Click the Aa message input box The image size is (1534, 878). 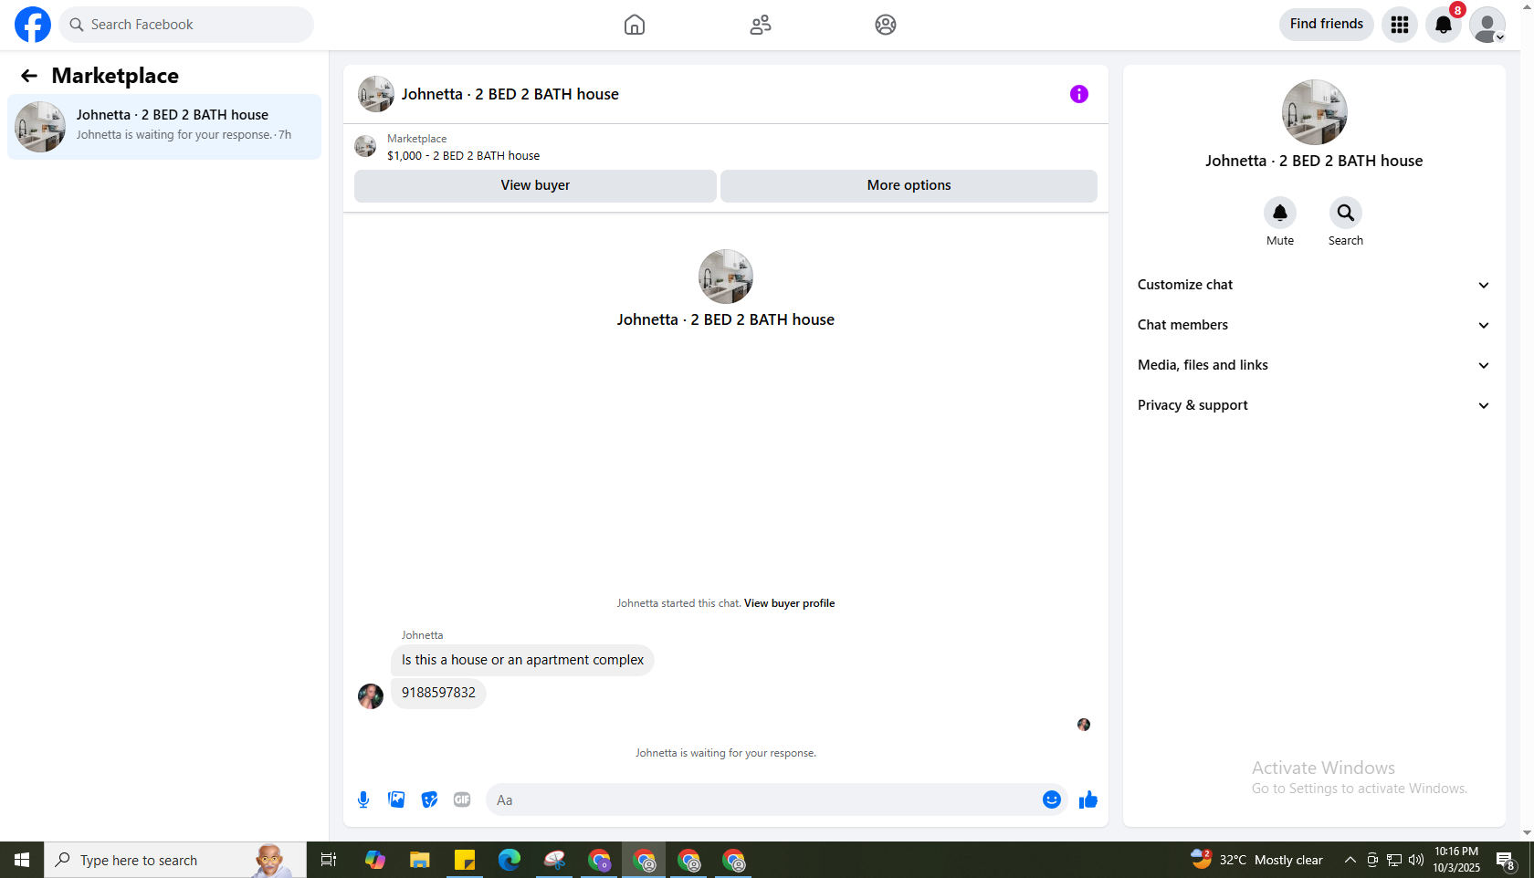pyautogui.click(x=762, y=800)
